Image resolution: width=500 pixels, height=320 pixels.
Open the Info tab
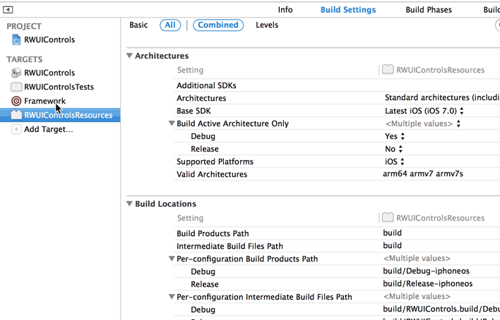pyautogui.click(x=285, y=10)
